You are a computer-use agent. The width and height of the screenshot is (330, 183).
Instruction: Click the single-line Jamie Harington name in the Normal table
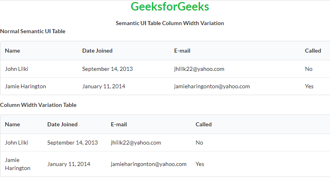point(26,86)
